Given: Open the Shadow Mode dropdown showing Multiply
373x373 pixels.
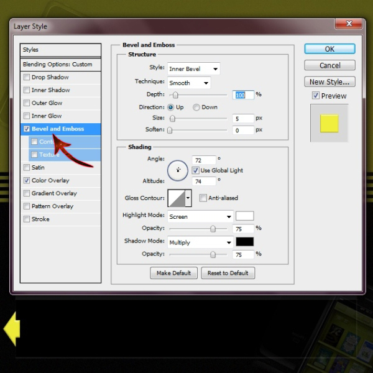Looking at the screenshot, I should [x=200, y=242].
